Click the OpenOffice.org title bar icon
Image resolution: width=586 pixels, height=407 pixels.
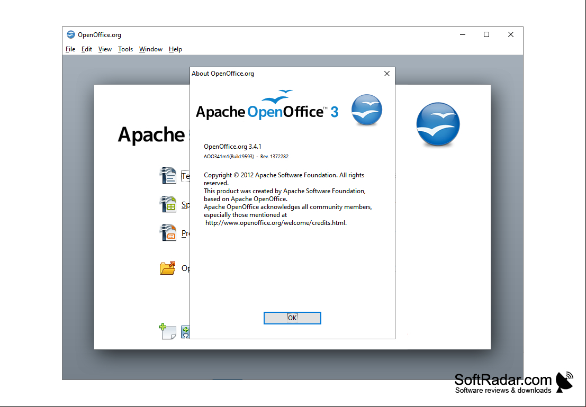(x=70, y=35)
